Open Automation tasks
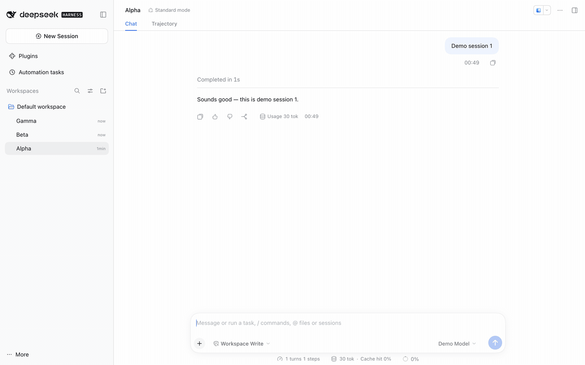585x365 pixels. (57, 72)
